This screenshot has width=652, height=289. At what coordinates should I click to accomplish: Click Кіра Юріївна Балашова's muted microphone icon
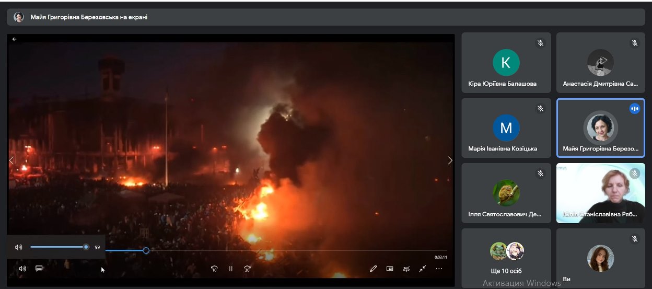(540, 43)
